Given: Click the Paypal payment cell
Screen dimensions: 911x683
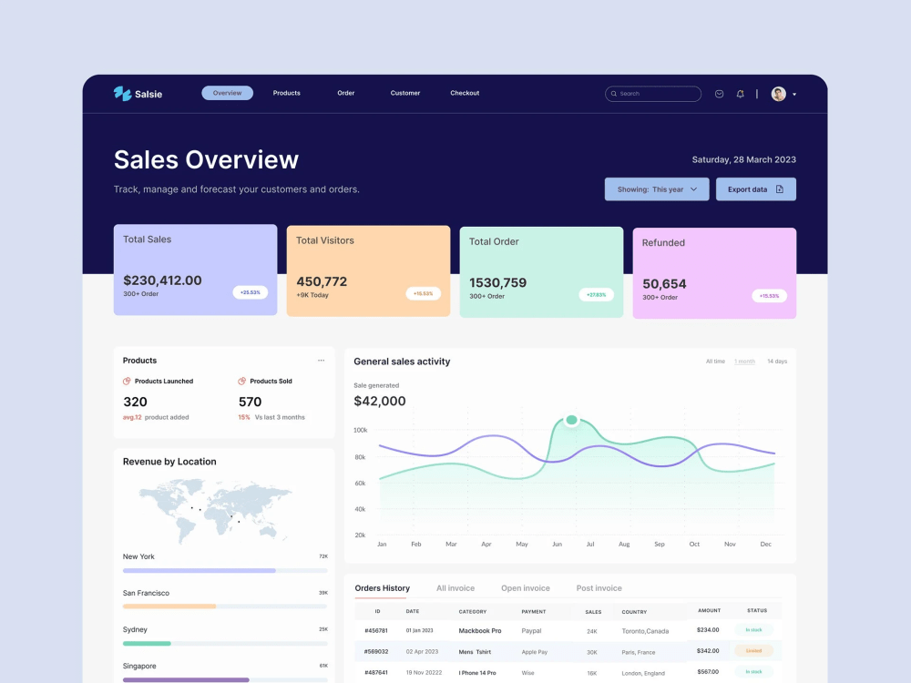Looking at the screenshot, I should pyautogui.click(x=531, y=631).
